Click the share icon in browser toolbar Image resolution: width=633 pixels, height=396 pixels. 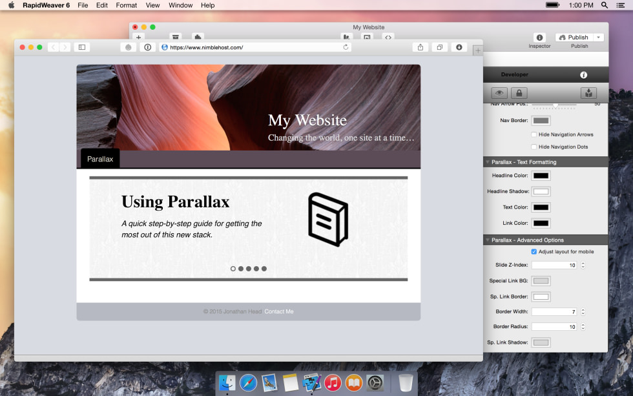point(420,47)
